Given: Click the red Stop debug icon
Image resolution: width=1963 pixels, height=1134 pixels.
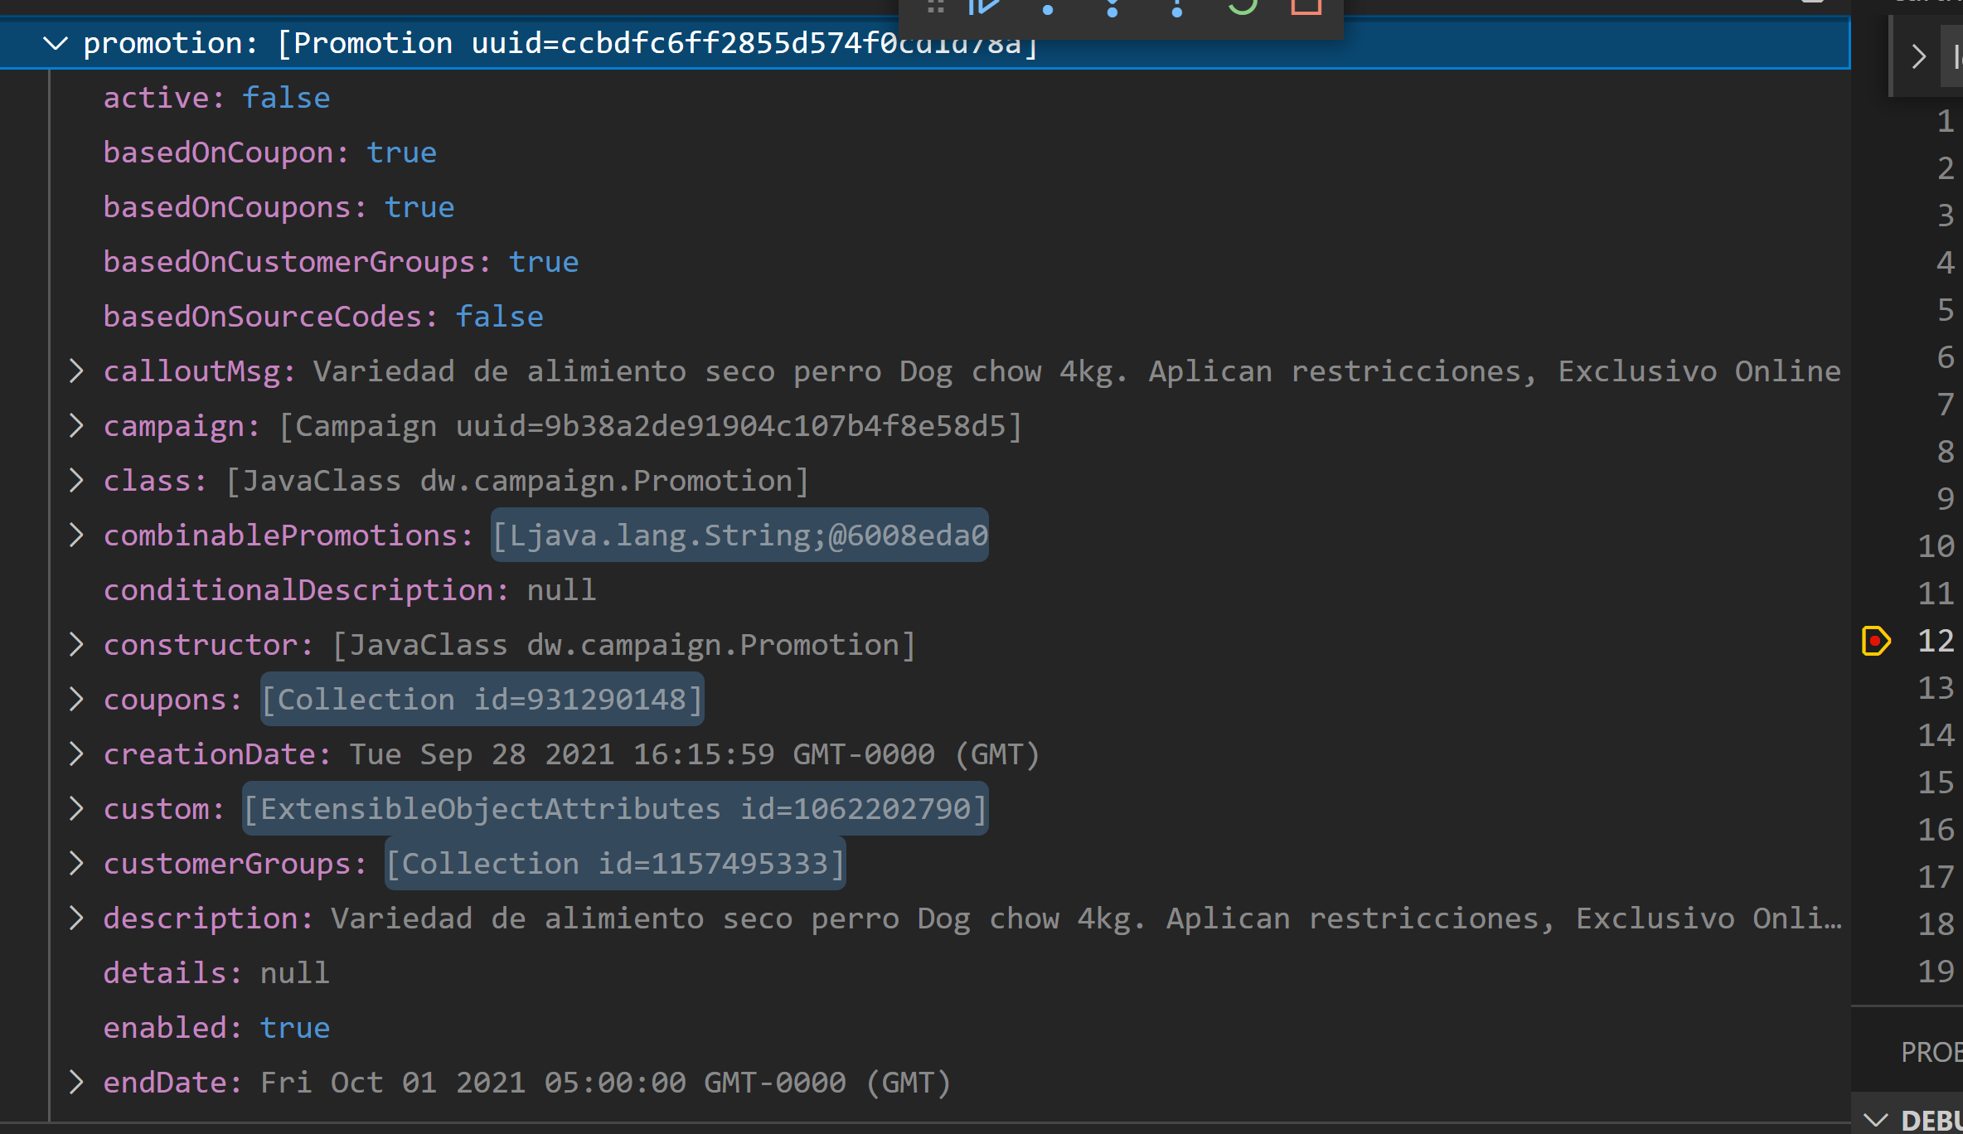Looking at the screenshot, I should [1306, 7].
